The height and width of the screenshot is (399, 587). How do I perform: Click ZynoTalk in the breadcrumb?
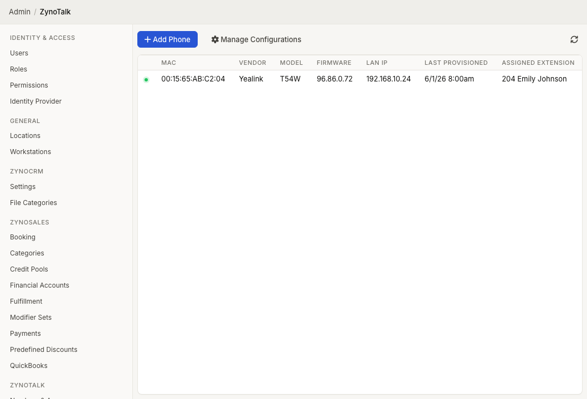(55, 12)
